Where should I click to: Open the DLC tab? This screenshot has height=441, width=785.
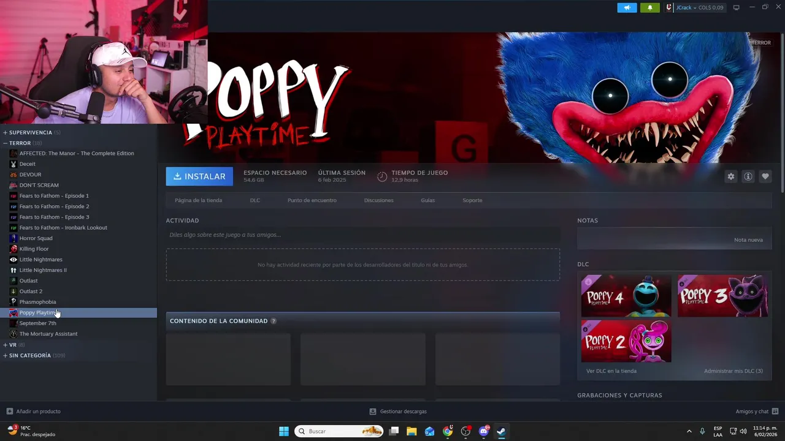pyautogui.click(x=255, y=200)
